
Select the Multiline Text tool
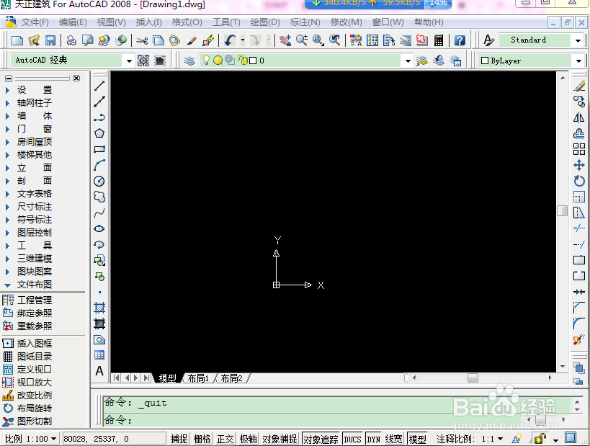99,371
